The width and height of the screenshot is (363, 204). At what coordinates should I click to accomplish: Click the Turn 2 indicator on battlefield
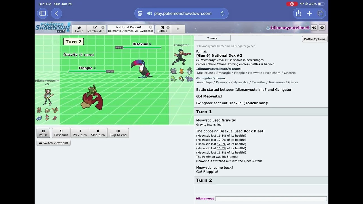click(x=73, y=42)
